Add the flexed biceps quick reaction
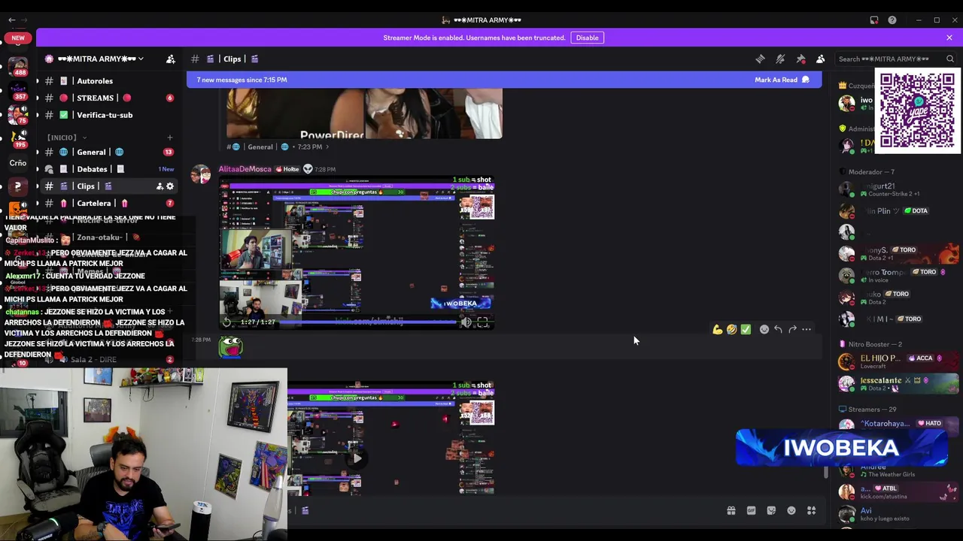963x541 pixels. (x=717, y=329)
